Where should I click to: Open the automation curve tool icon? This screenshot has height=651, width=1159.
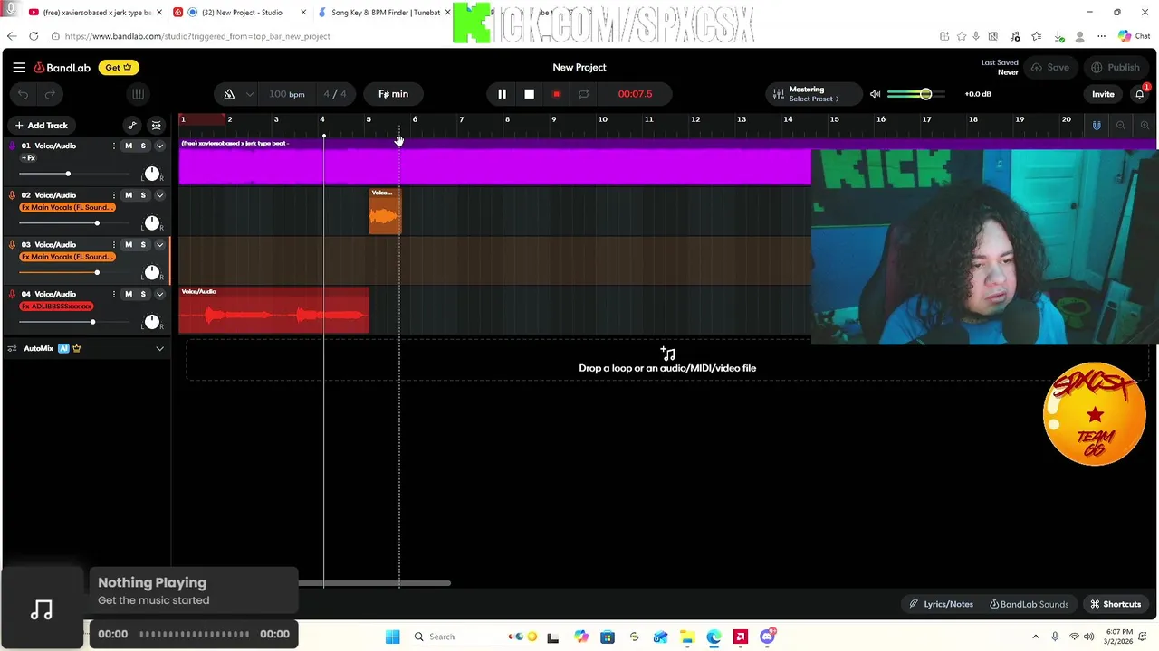(x=132, y=126)
